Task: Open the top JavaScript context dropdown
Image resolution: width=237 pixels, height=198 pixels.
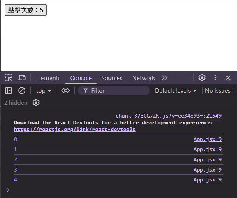Action: (x=44, y=91)
